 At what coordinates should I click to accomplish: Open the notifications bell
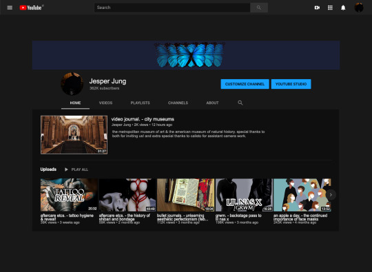343,8
